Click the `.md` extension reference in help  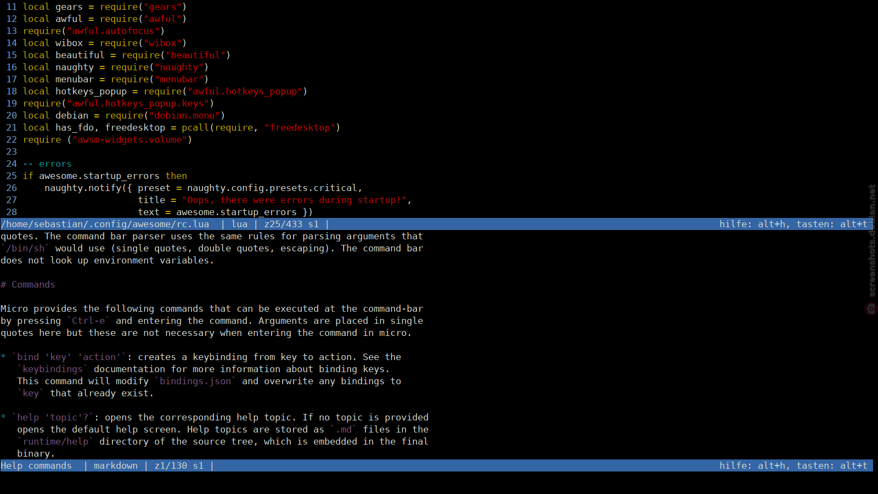(x=344, y=429)
